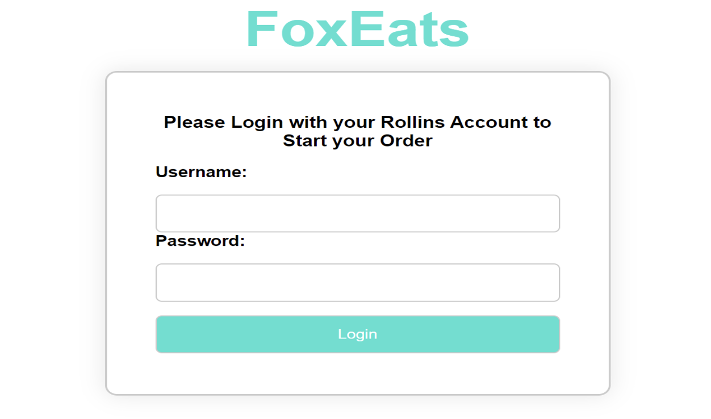
Task: Focus the Password text box
Action: [x=358, y=283]
